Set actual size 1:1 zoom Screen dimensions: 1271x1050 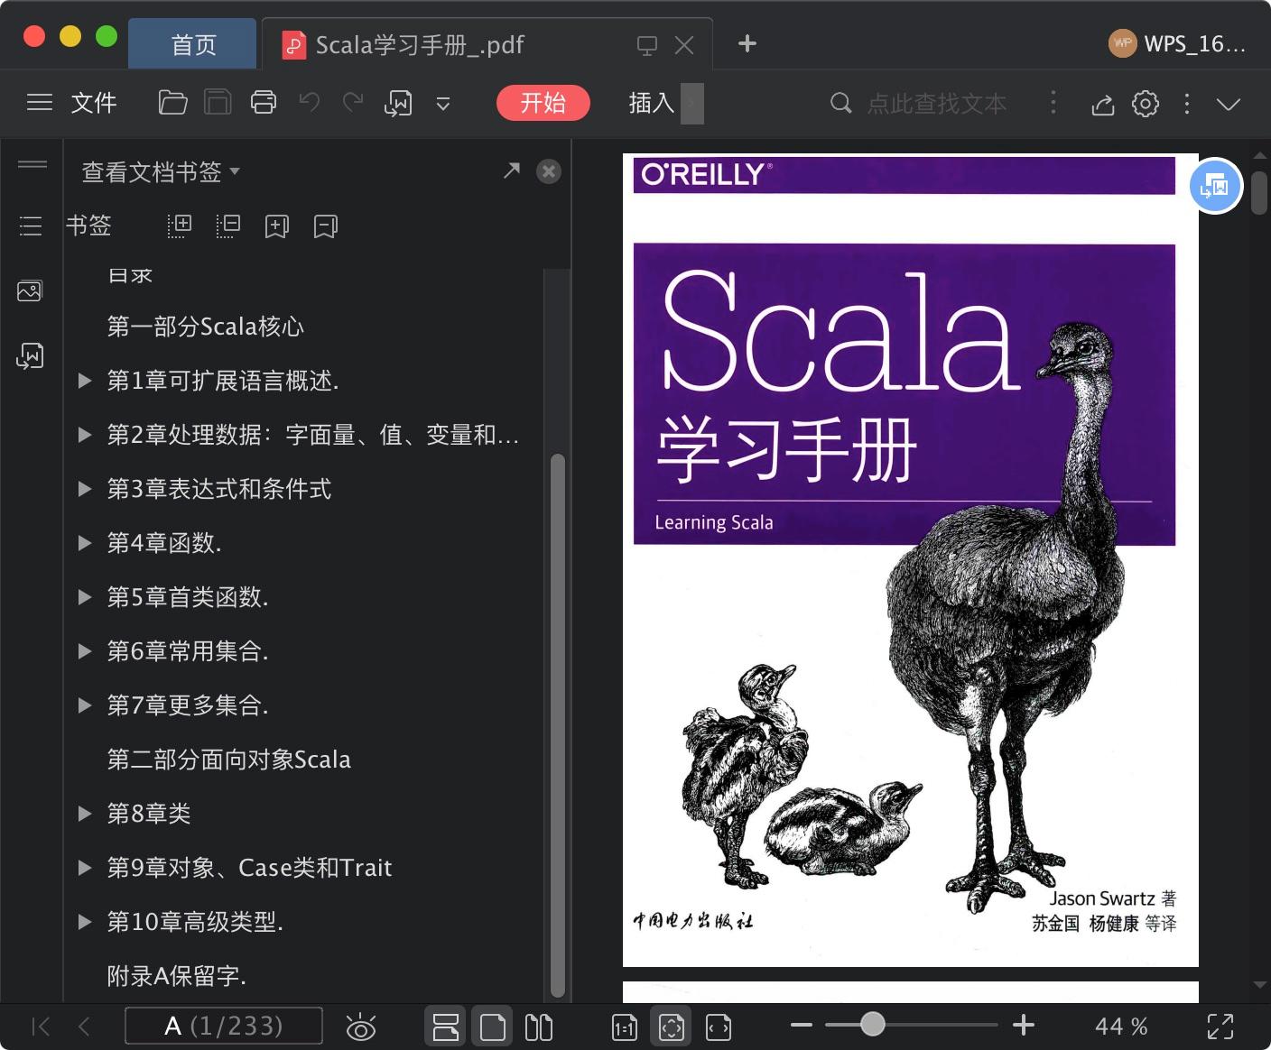[x=625, y=1027]
